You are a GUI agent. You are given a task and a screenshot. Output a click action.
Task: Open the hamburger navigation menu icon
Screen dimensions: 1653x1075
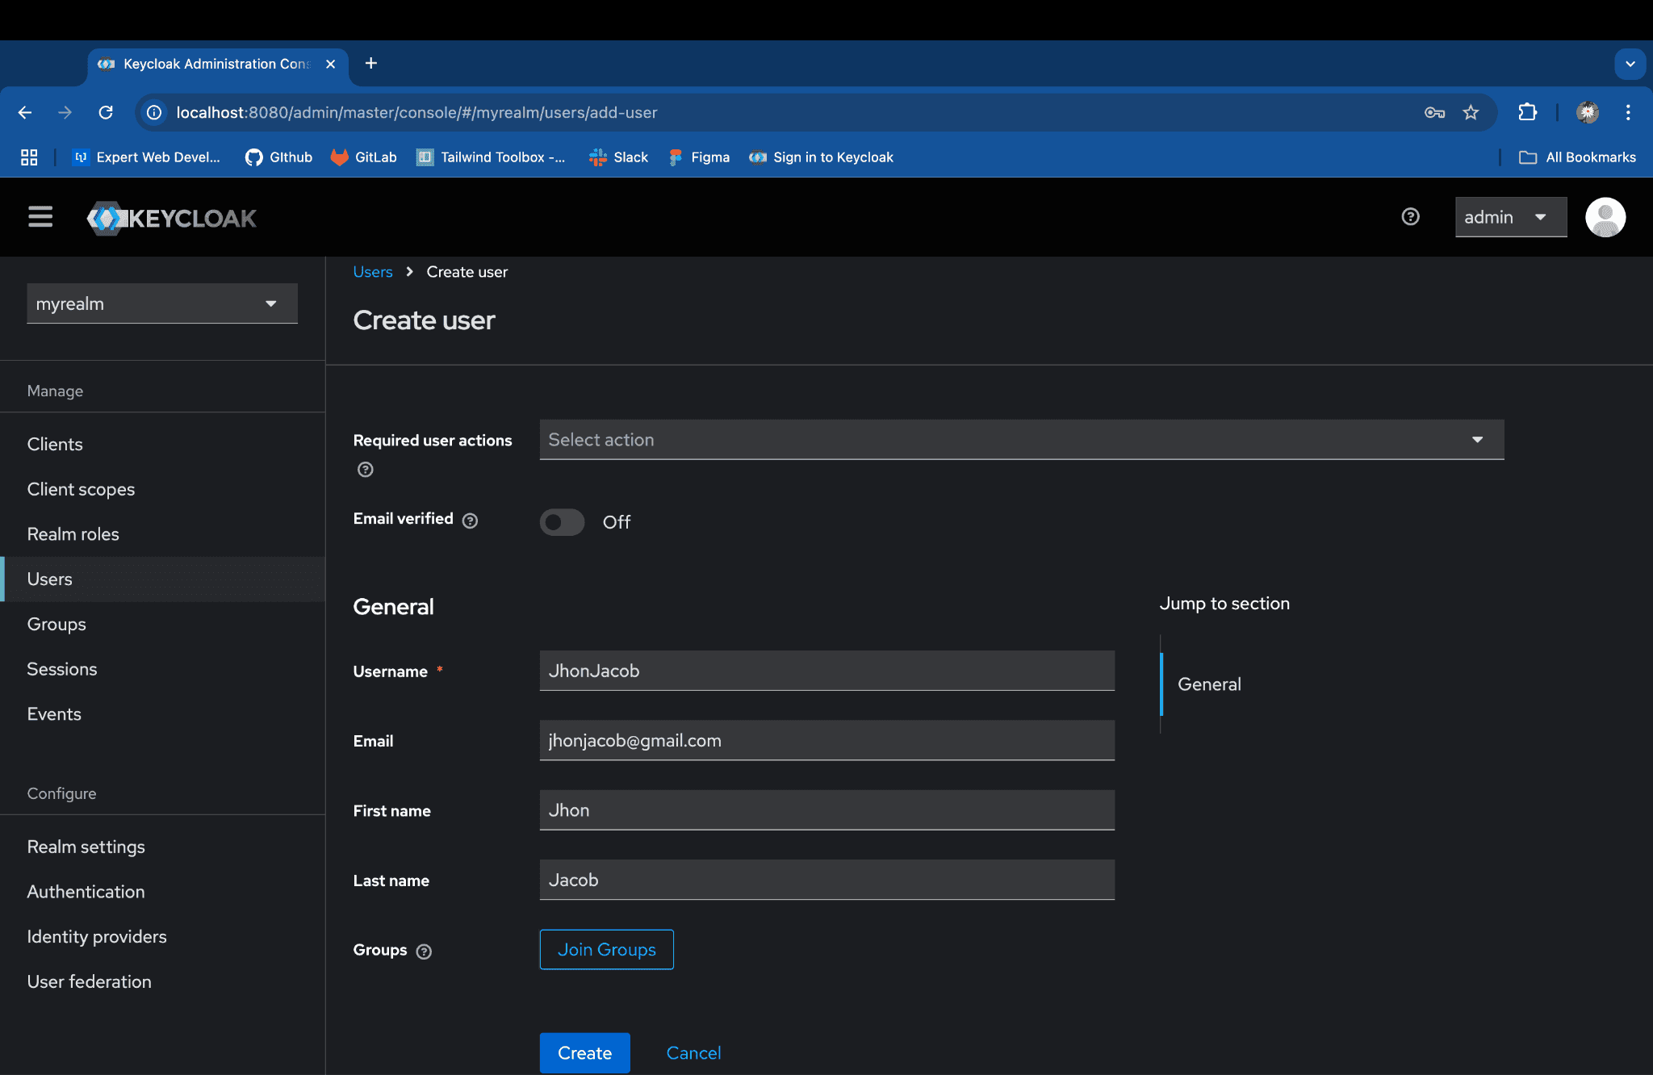[40, 217]
